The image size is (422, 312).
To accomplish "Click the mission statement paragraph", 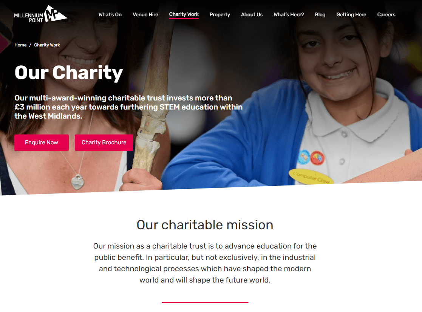I will click(x=205, y=263).
